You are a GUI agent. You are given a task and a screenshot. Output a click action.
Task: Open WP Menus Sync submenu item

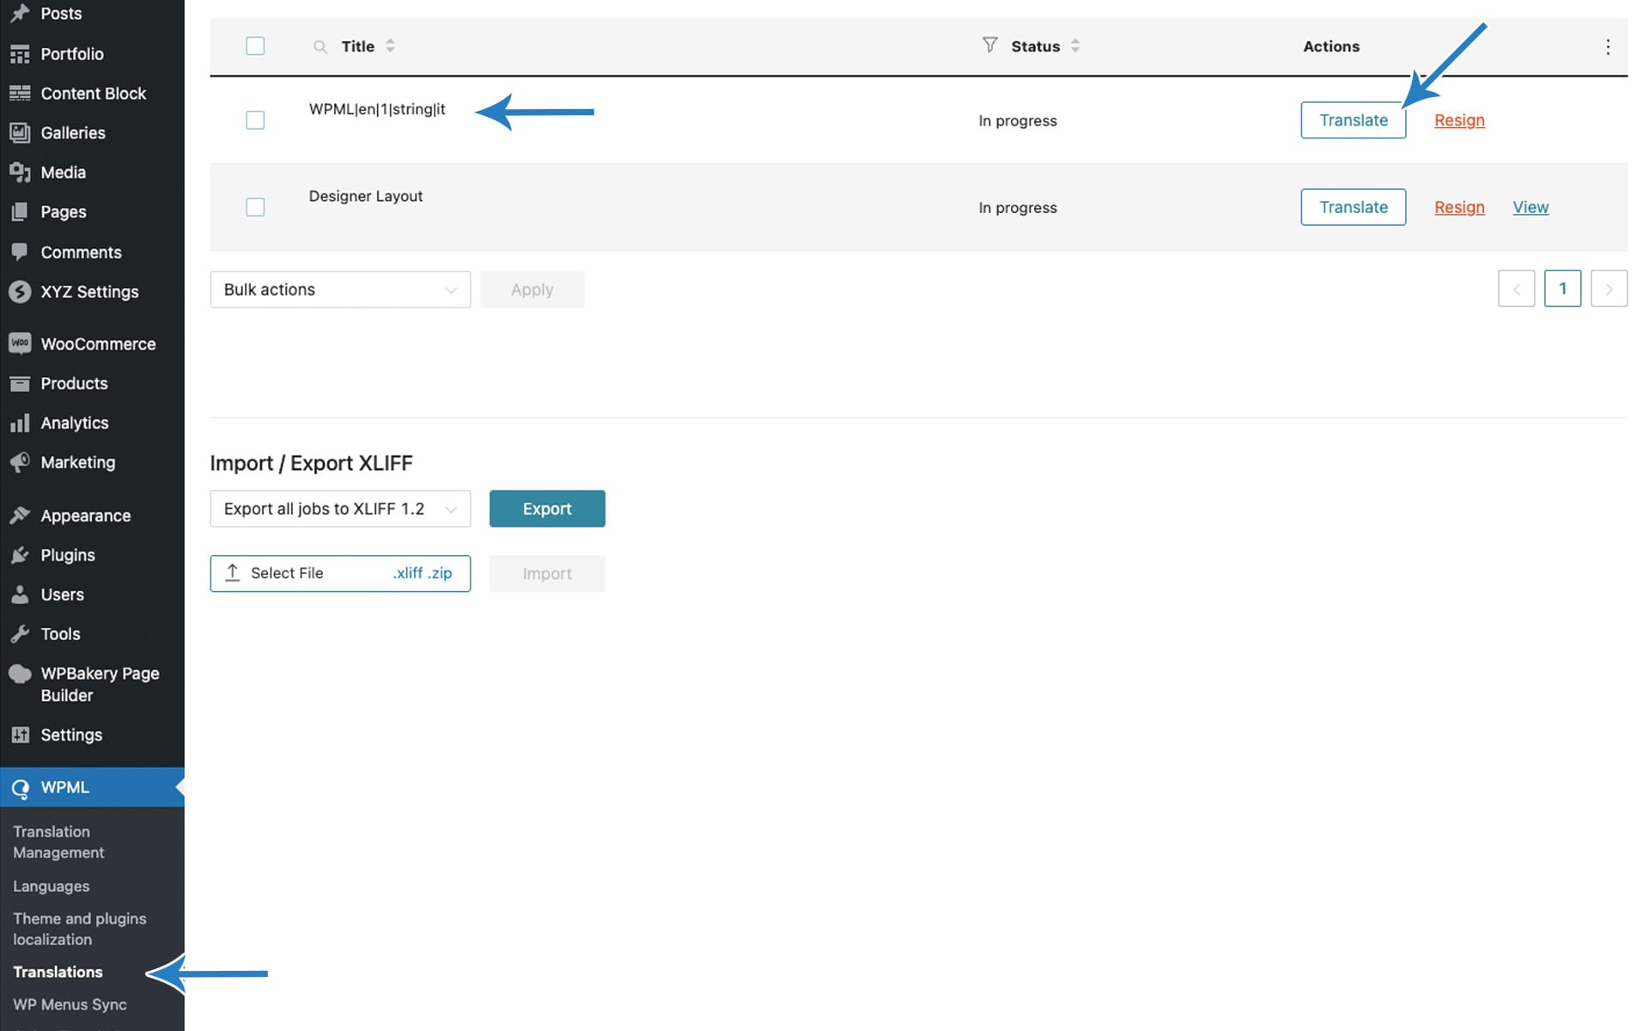[70, 1004]
